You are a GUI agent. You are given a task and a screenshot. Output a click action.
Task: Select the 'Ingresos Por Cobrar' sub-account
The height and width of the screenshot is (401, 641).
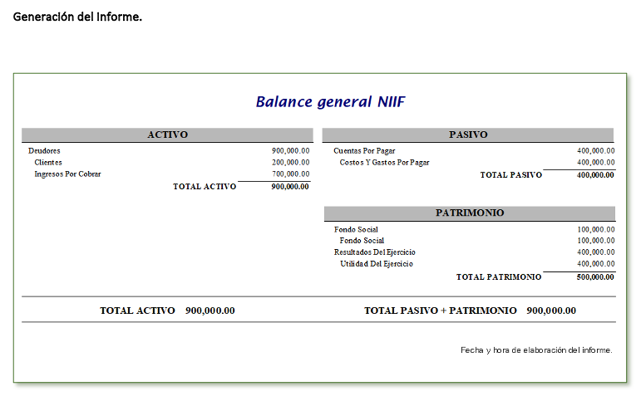pos(67,174)
